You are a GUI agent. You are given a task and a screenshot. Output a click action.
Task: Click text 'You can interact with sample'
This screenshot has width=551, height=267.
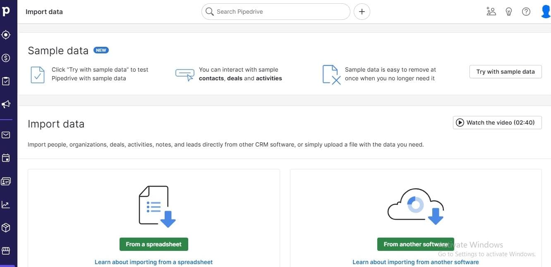pos(239,70)
